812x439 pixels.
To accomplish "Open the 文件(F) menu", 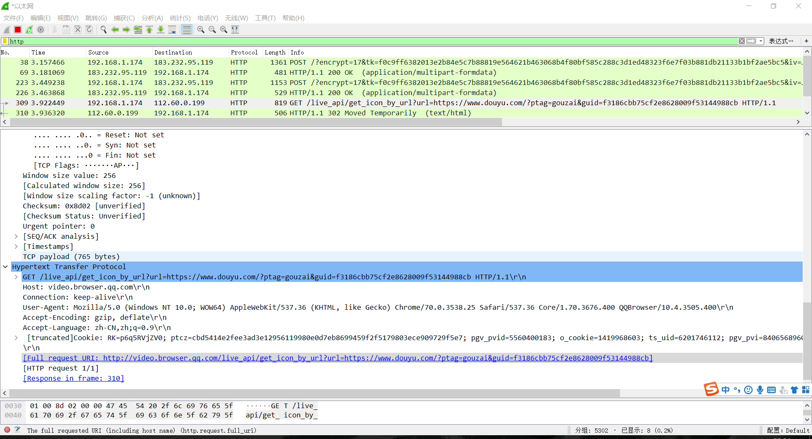I will click(x=14, y=18).
